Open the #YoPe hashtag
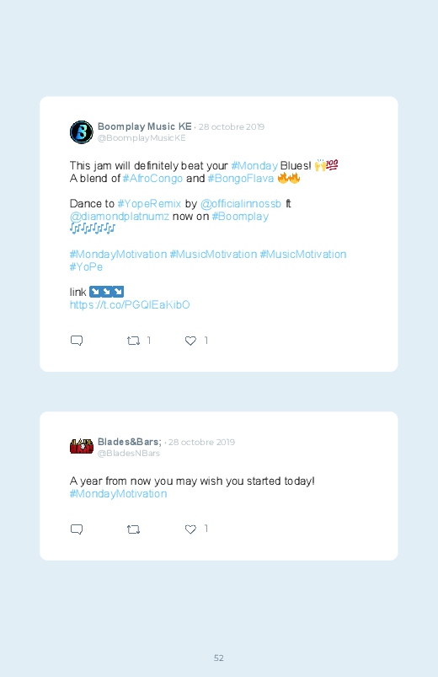Viewport: 438px width, 677px height. pos(86,266)
